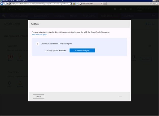Go back using the browser Back arrow
The image size is (159, 116).
pyautogui.click(x=2, y=4)
